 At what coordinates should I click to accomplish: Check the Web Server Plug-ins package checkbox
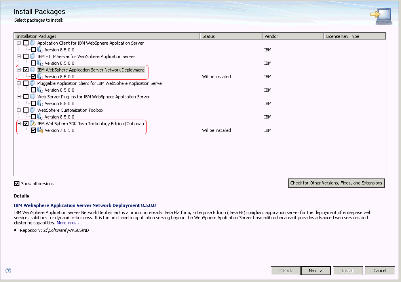click(x=26, y=96)
